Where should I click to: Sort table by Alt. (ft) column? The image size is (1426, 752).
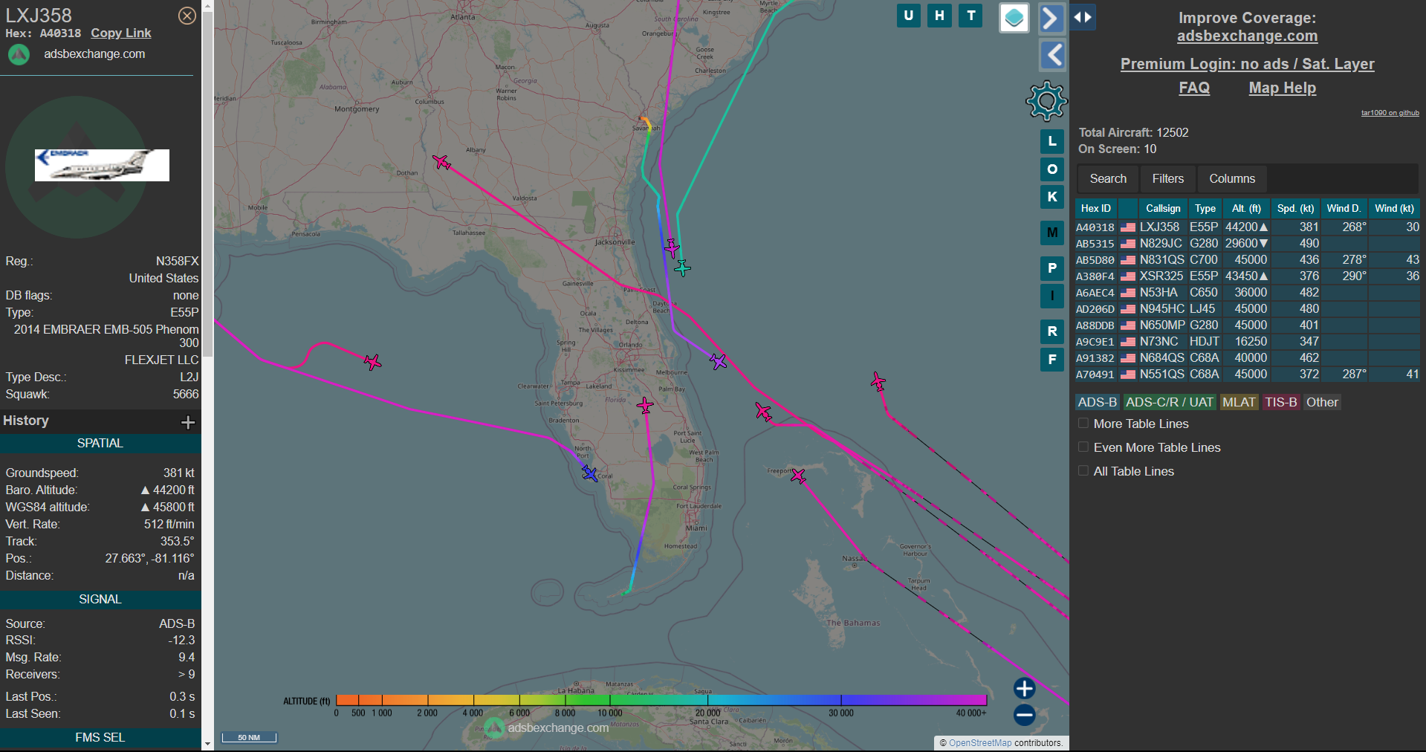(1246, 209)
